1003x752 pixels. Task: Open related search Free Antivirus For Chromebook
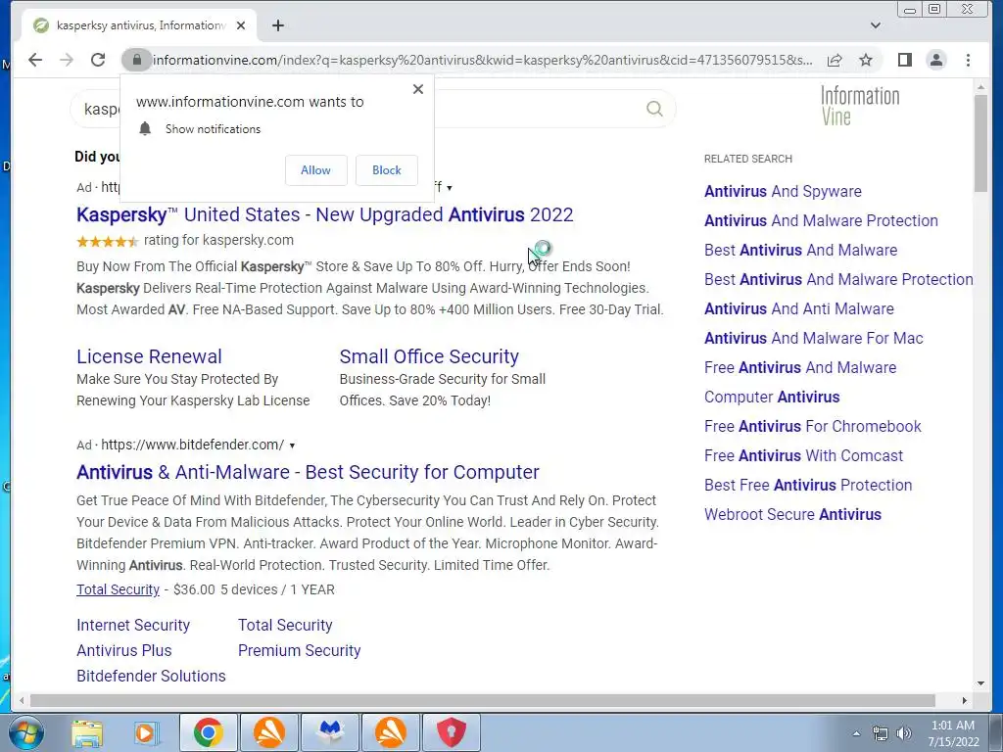click(x=813, y=427)
